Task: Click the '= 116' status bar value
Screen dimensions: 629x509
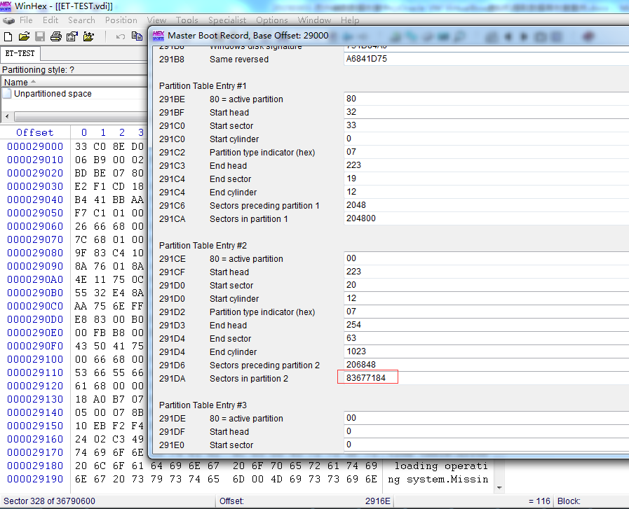Action: tap(539, 501)
